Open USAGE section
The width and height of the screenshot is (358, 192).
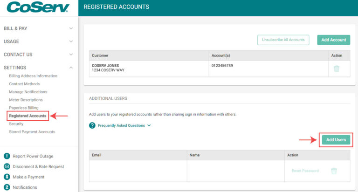coord(11,41)
